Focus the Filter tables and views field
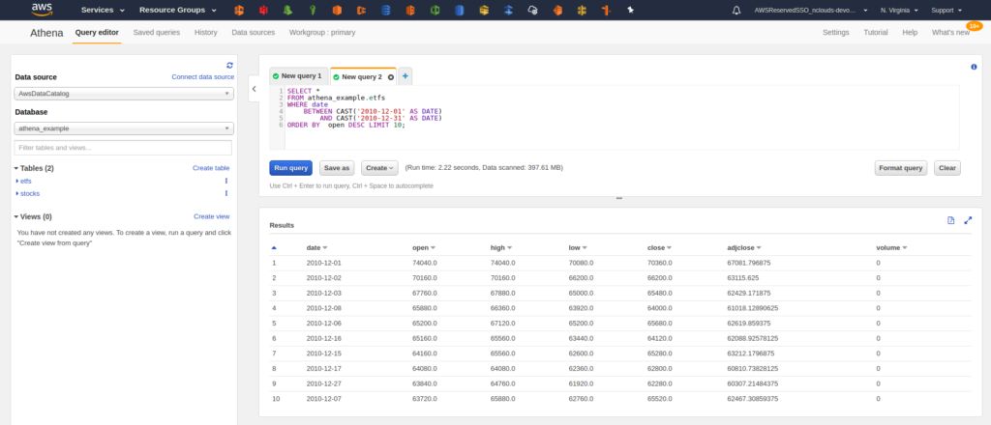Image resolution: width=991 pixels, height=425 pixels. coord(123,148)
